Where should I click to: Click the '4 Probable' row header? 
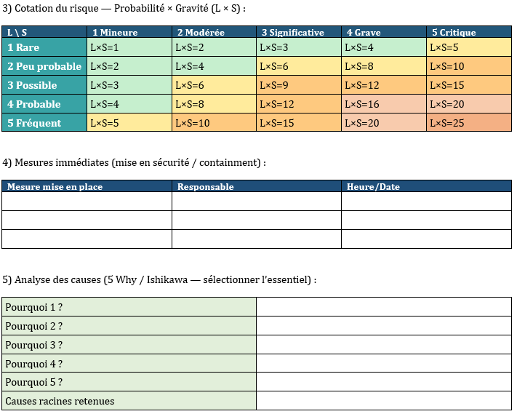tap(44, 104)
